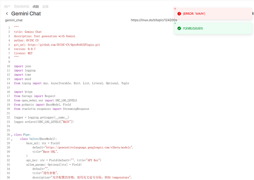Click the author: OVINC CN line
Image resolution: width=254 pixels, height=180 pixels.
click(26, 40)
